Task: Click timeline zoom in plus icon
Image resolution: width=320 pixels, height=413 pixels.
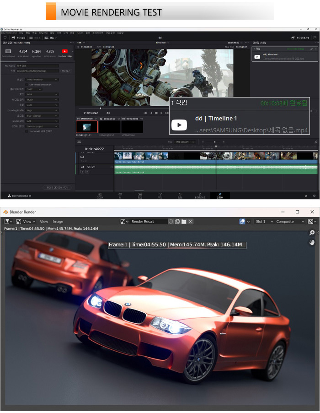Action: (x=224, y=142)
